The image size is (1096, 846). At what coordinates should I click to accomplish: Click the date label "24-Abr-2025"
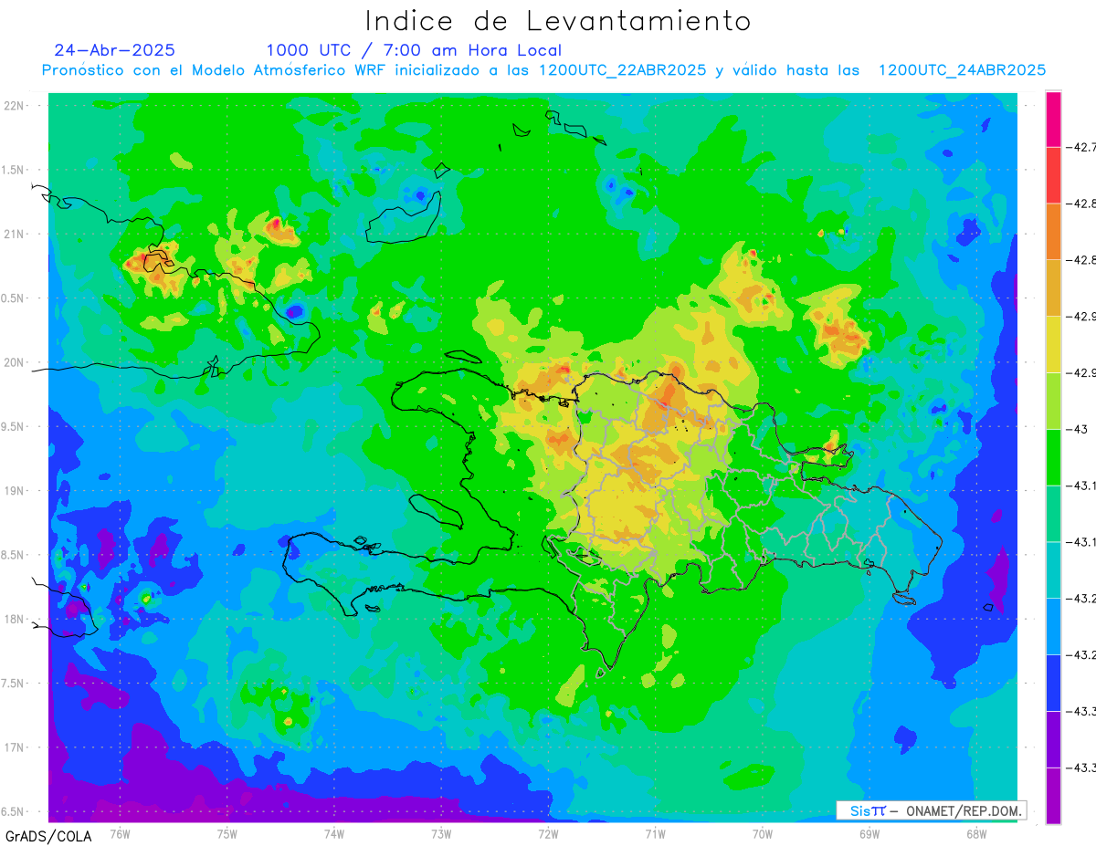click(115, 50)
